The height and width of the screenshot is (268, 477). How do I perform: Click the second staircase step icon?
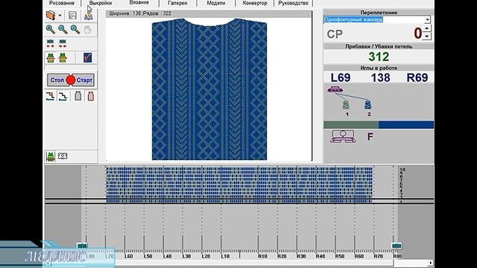tap(63, 96)
